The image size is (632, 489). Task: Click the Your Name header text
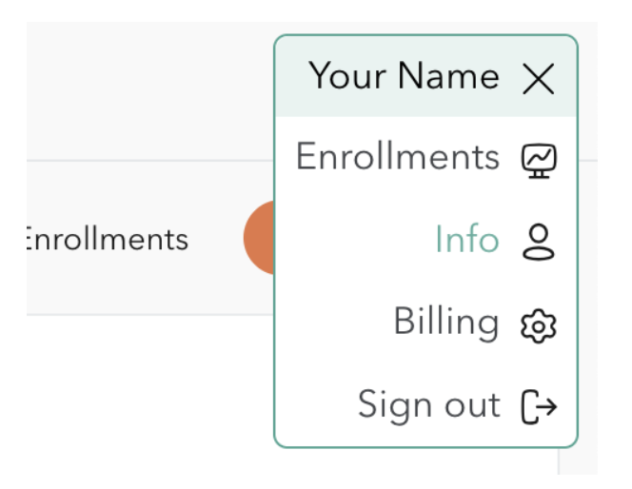[x=404, y=76]
